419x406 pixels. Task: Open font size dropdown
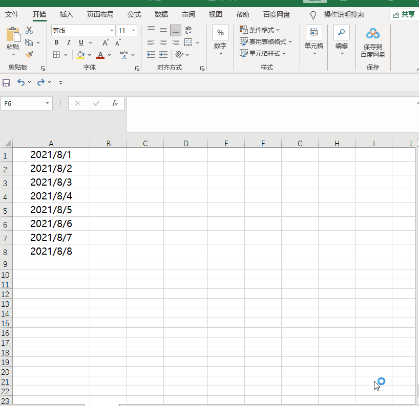tap(133, 30)
